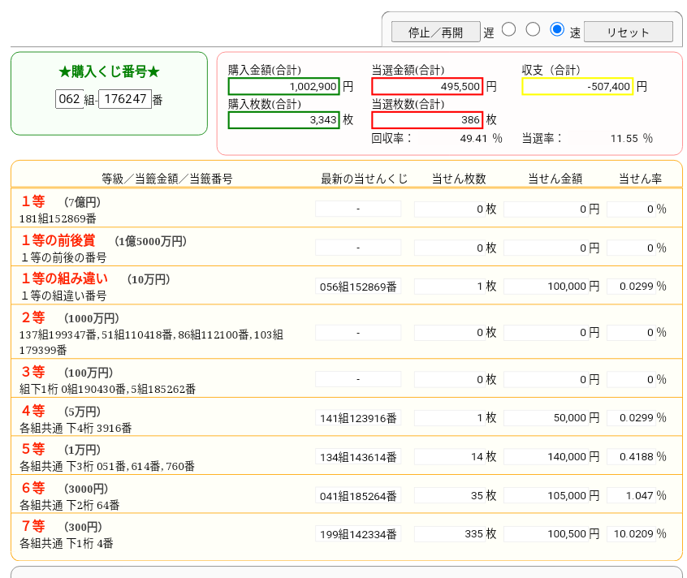Click the 1等の組み違い prize label
687x578 pixels.
coord(64,278)
